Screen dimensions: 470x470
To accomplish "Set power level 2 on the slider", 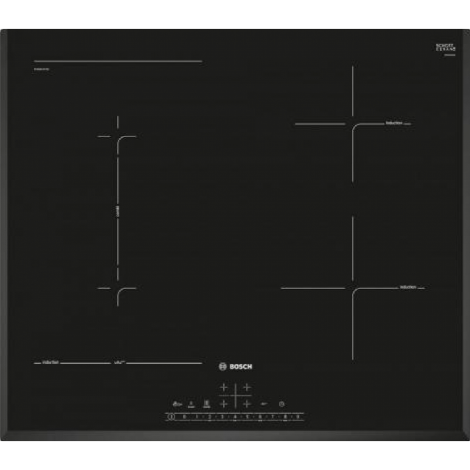I will [210, 416].
